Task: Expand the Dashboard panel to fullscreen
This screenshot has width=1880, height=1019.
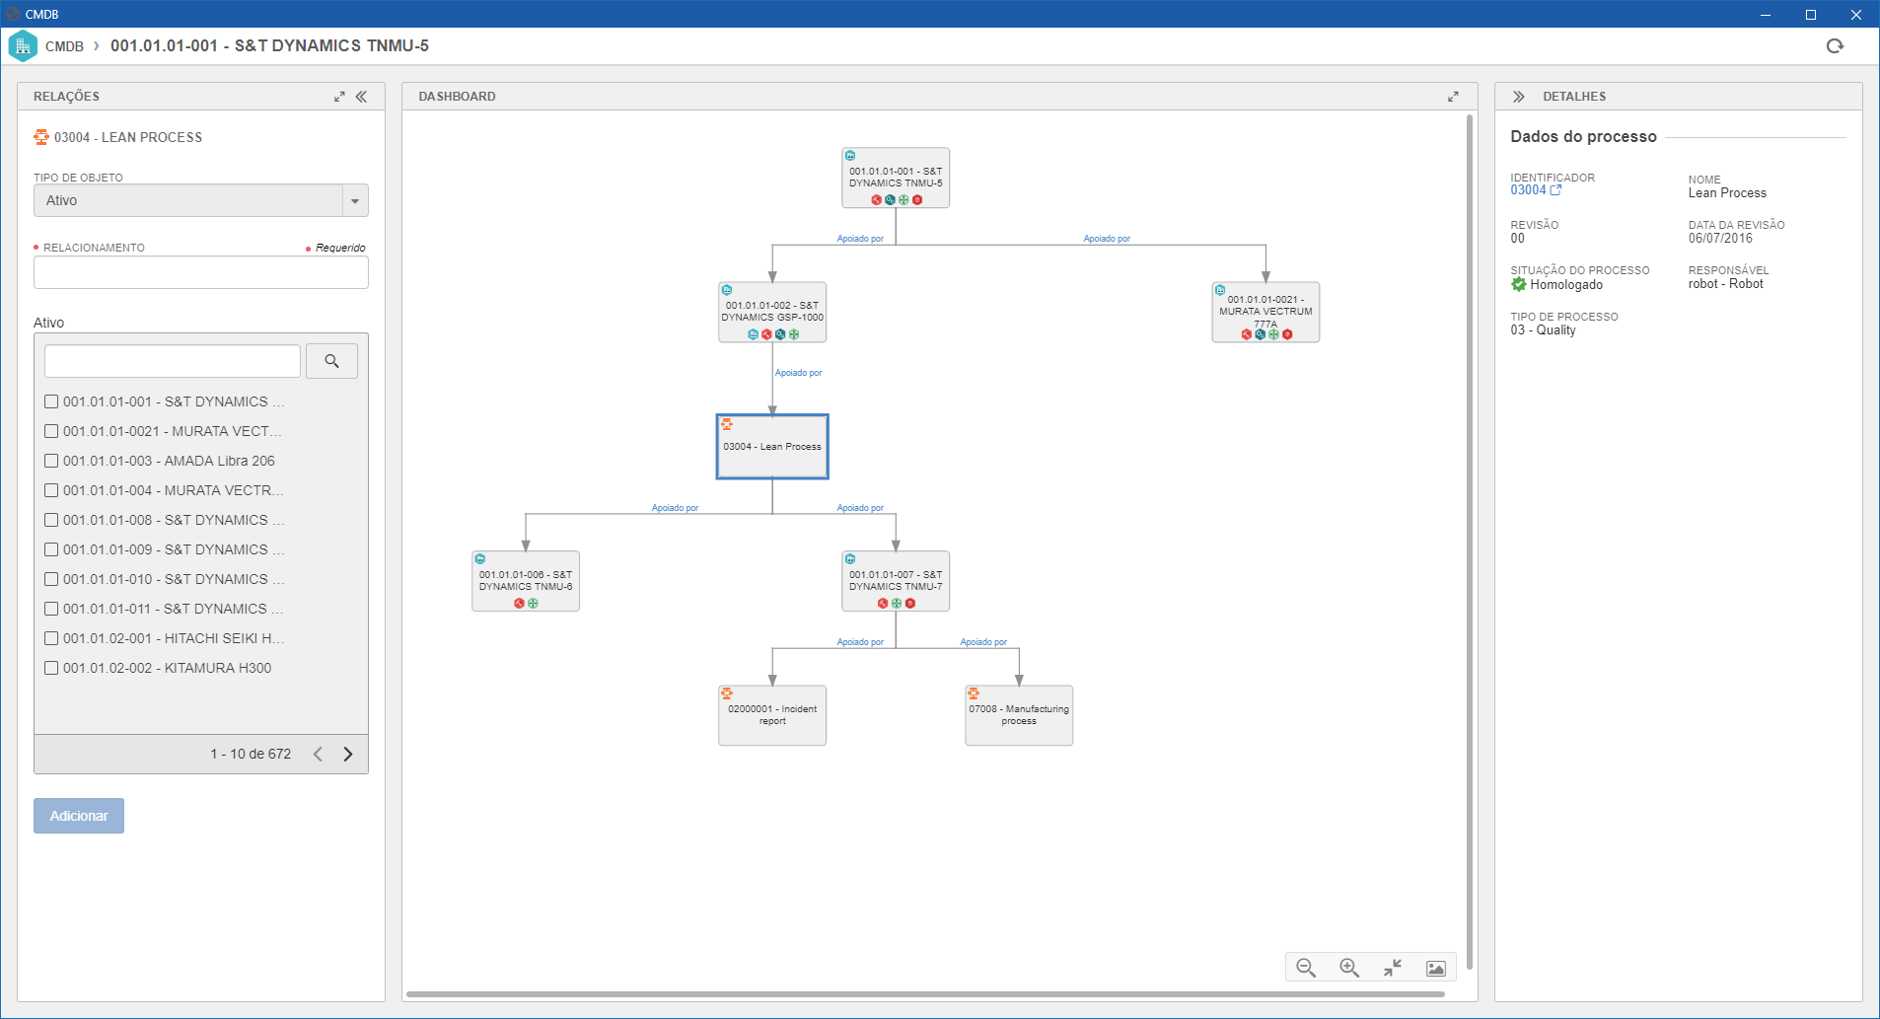Action: [x=1453, y=97]
